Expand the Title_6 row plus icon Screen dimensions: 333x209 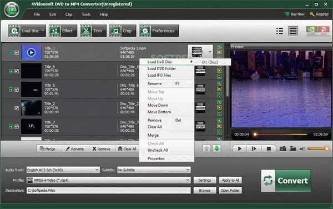(11, 89)
